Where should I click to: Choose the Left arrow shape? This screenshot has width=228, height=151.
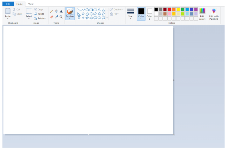coord(99,14)
